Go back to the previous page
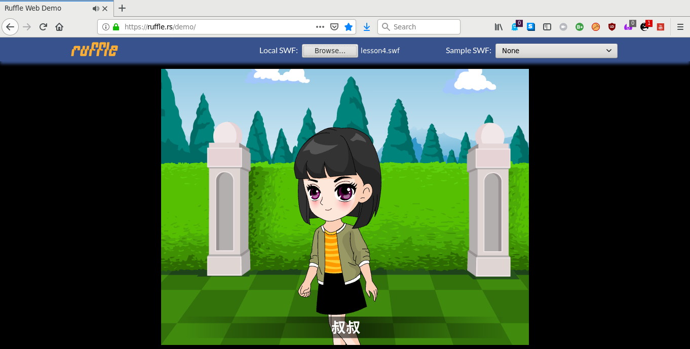690x349 pixels. [10, 27]
